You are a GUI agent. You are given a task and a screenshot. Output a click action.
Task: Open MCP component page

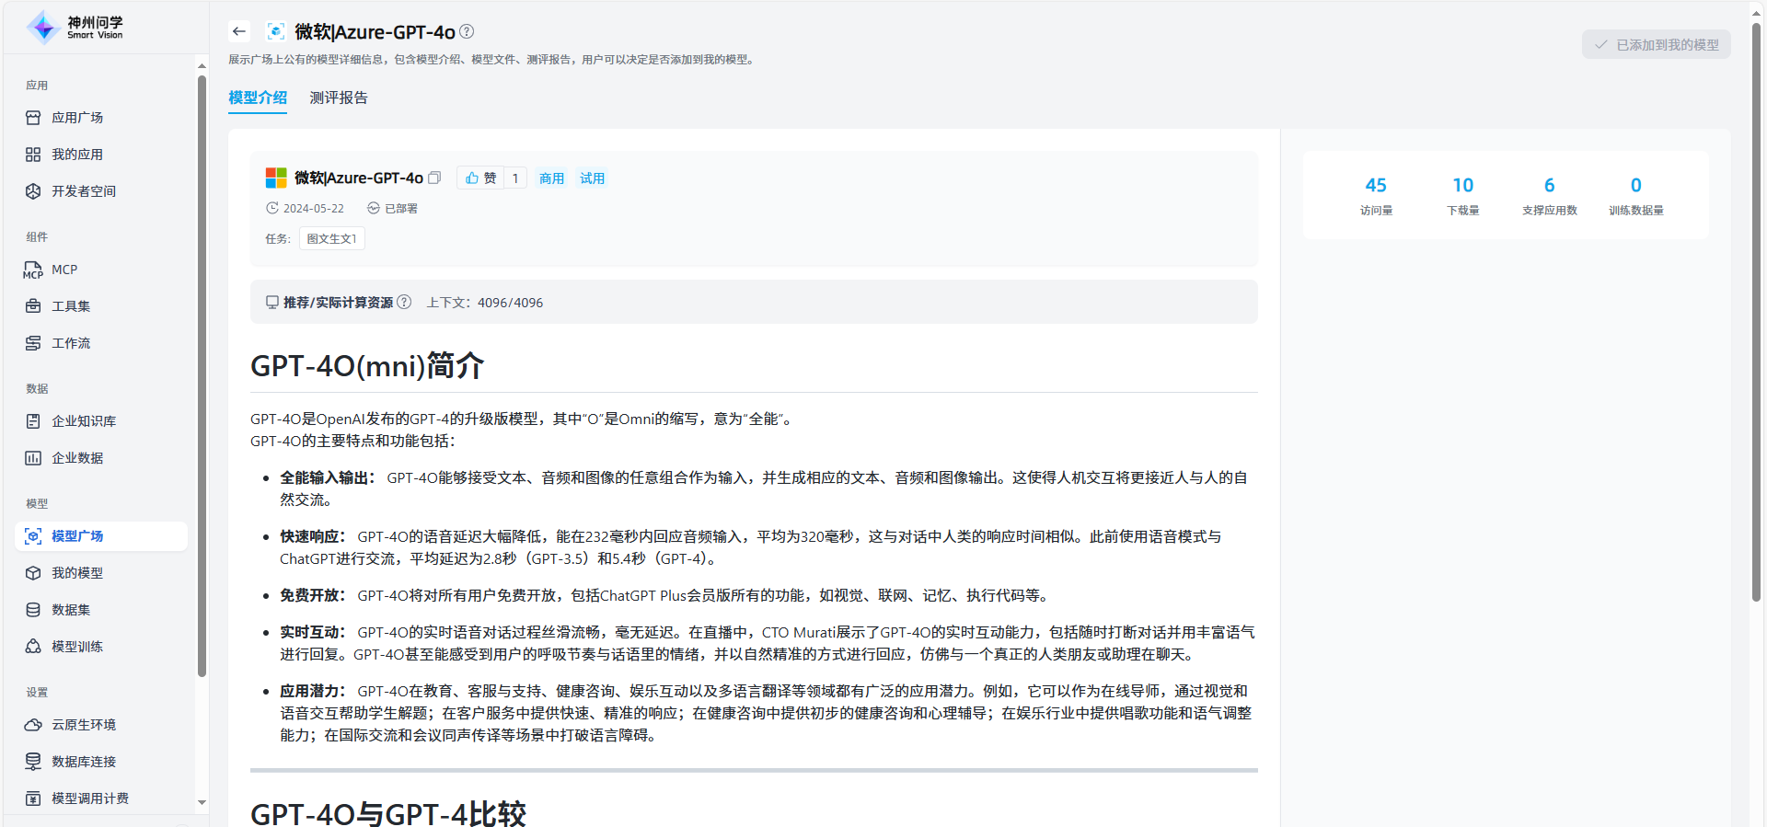64,270
